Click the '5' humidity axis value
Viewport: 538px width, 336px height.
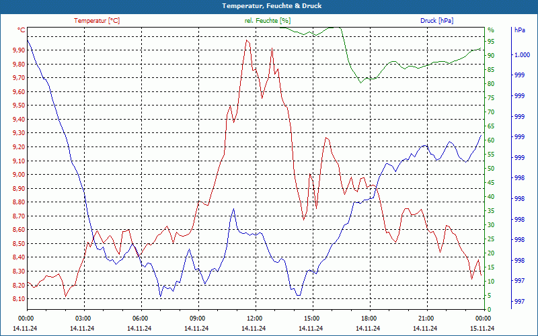coord(490,296)
